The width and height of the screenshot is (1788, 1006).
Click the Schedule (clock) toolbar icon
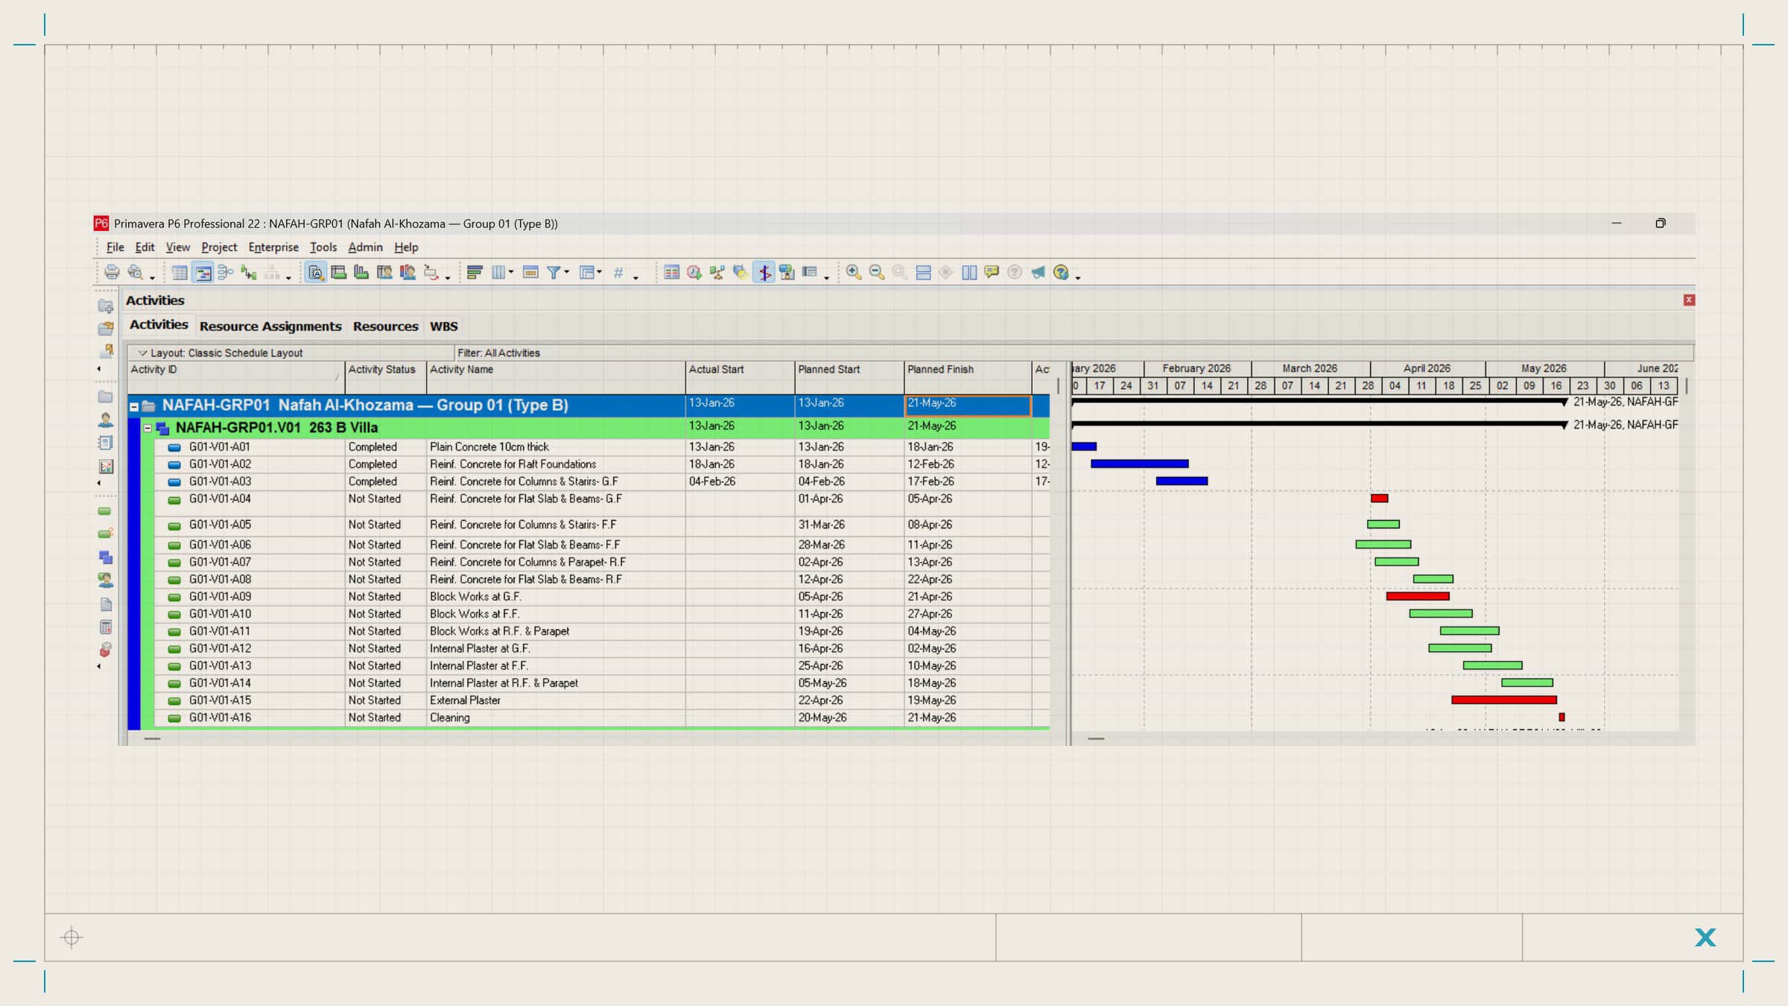coord(694,273)
